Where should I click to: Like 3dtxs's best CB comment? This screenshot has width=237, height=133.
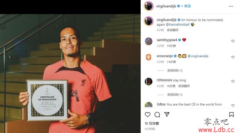(x=233, y=105)
